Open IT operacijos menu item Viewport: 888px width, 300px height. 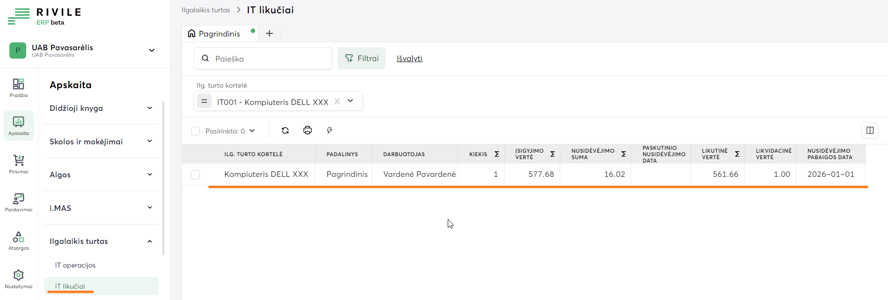pyautogui.click(x=76, y=265)
